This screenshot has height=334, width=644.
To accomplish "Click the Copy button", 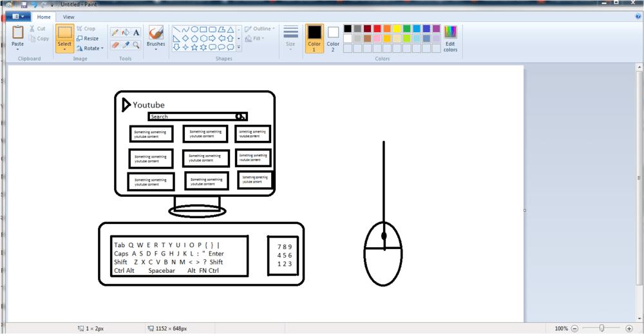I will point(39,39).
